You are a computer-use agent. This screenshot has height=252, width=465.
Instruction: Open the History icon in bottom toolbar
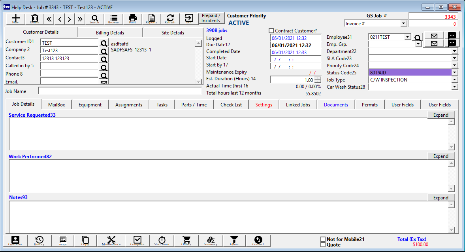pos(39,241)
